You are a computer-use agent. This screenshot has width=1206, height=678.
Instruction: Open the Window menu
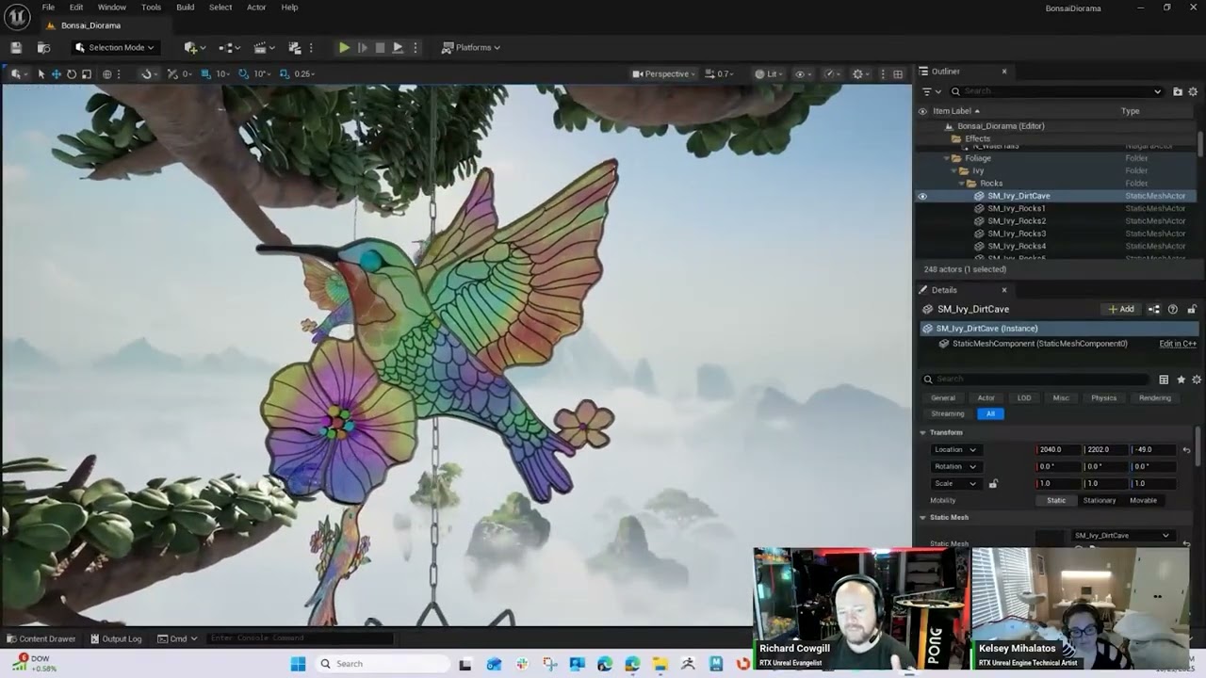[x=112, y=8]
